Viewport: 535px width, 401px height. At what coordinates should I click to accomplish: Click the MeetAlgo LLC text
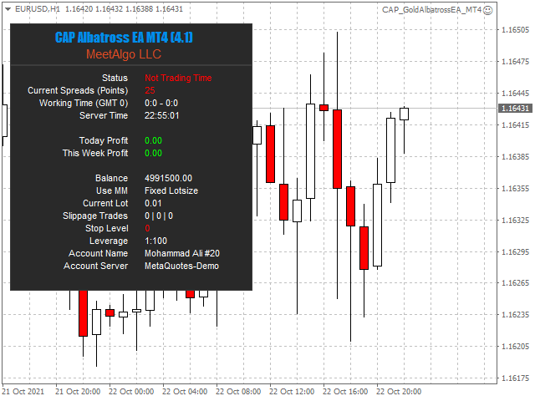[124, 54]
